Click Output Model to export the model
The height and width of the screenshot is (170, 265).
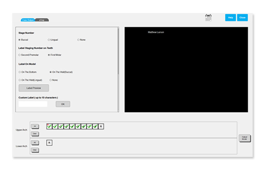[244, 138]
